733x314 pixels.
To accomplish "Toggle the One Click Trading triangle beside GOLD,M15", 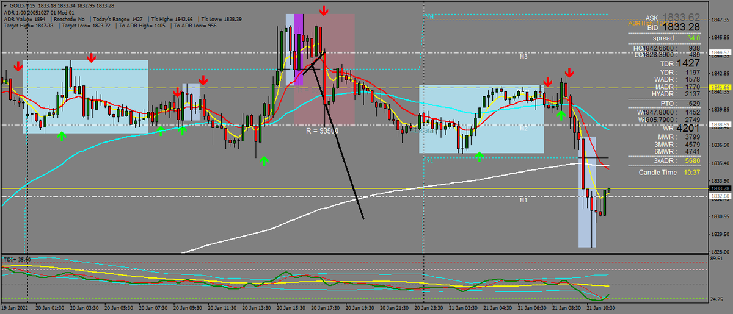I will pos(5,5).
